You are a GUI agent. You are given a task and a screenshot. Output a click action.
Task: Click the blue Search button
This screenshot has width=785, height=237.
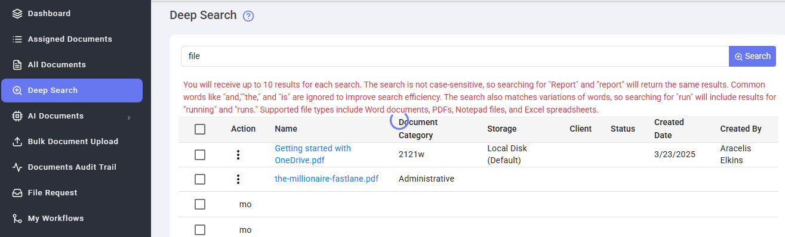(752, 57)
